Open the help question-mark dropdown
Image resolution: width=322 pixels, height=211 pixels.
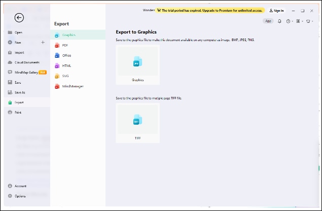[x=290, y=21]
